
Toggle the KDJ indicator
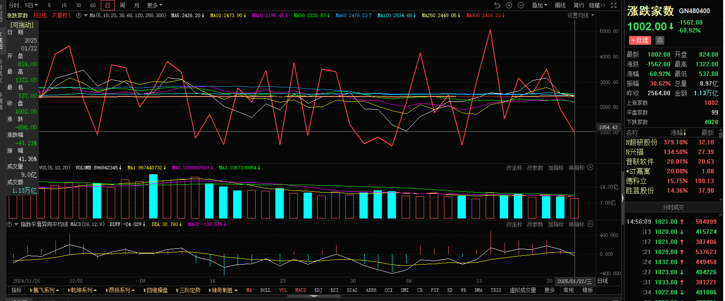318,290
